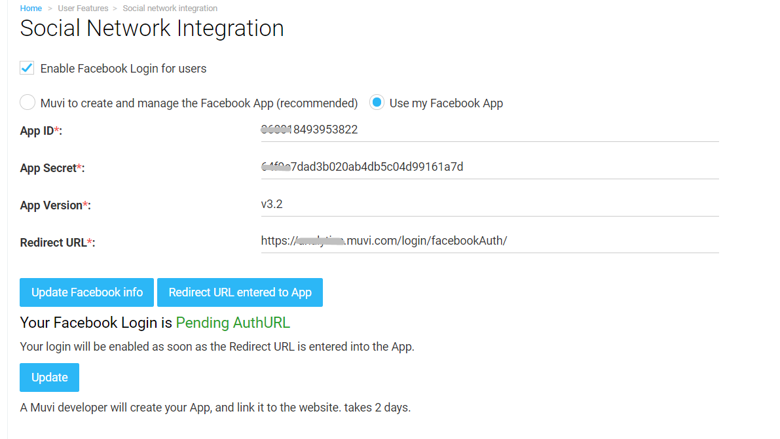Click the Social Network Integration heading
The image size is (780, 439).
pyautogui.click(x=152, y=28)
